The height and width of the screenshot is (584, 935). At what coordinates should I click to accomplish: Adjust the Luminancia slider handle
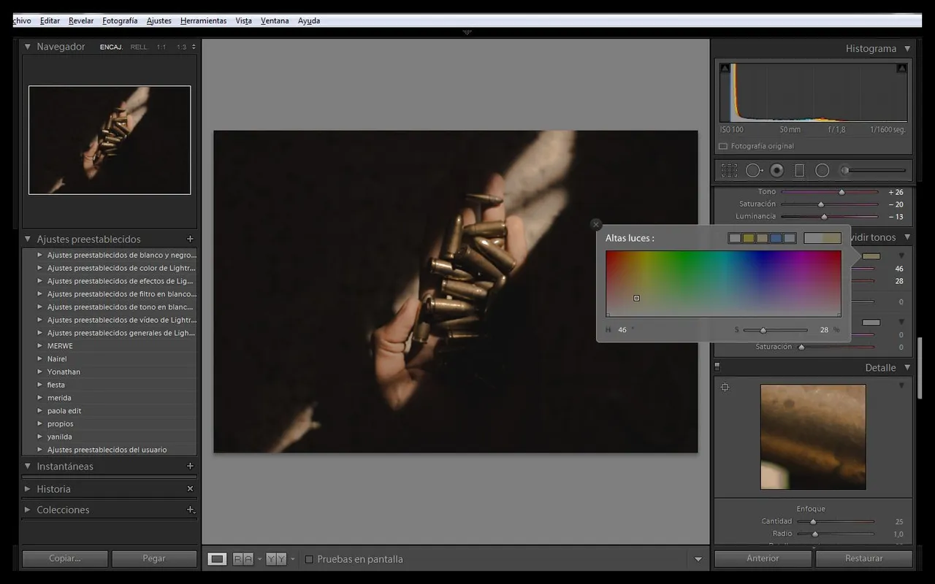point(824,217)
